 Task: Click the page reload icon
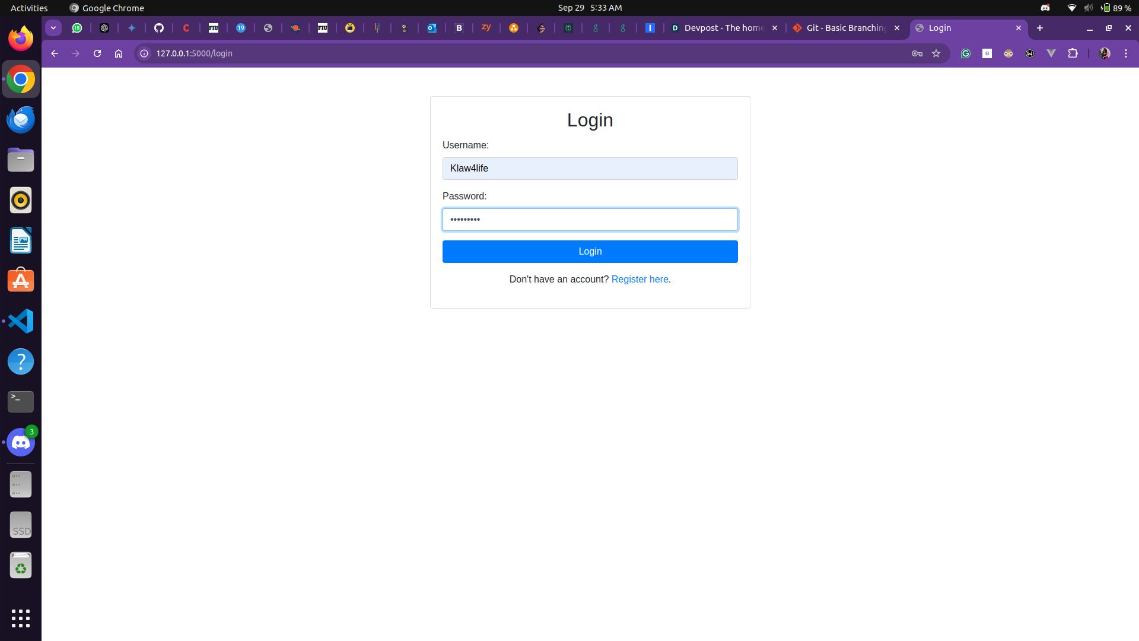[97, 53]
